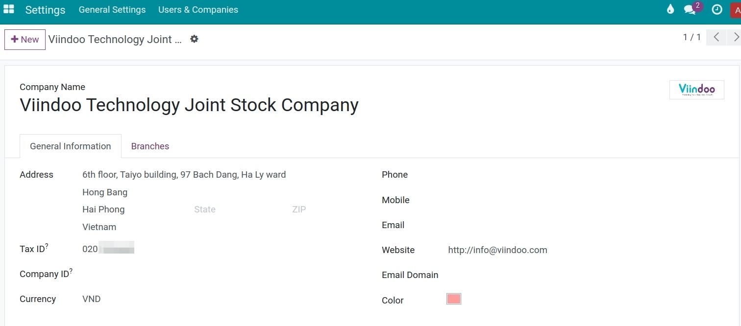Click the Currency label

(x=38, y=299)
